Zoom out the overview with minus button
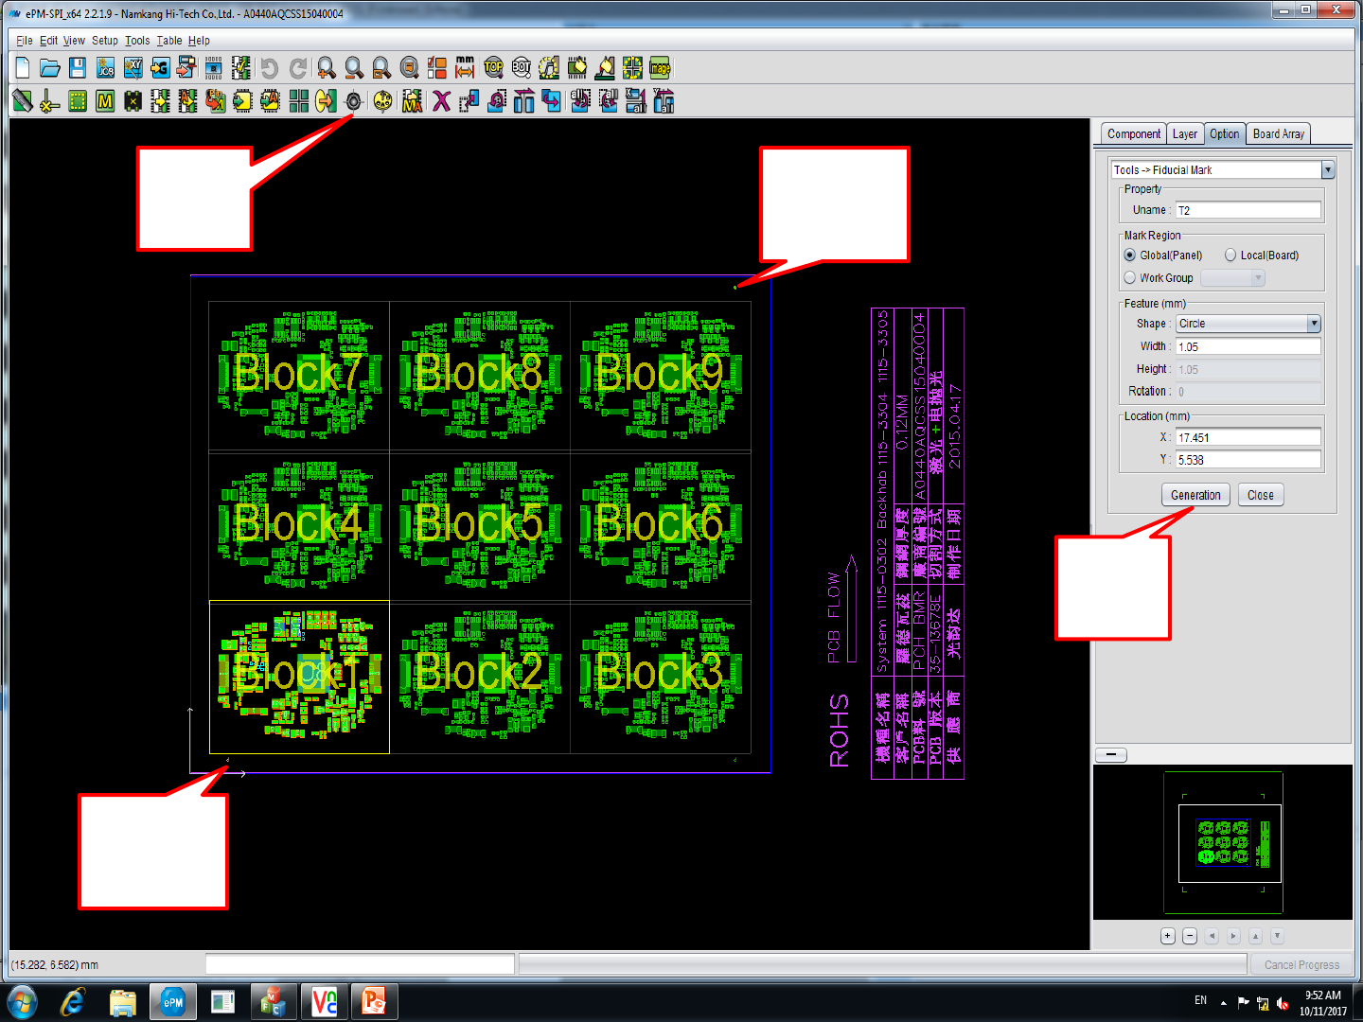Viewport: 1363px width, 1022px height. coord(1190,936)
